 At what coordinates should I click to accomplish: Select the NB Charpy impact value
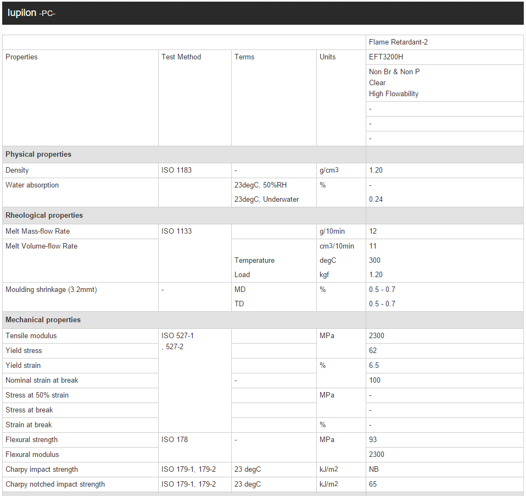coord(374,469)
